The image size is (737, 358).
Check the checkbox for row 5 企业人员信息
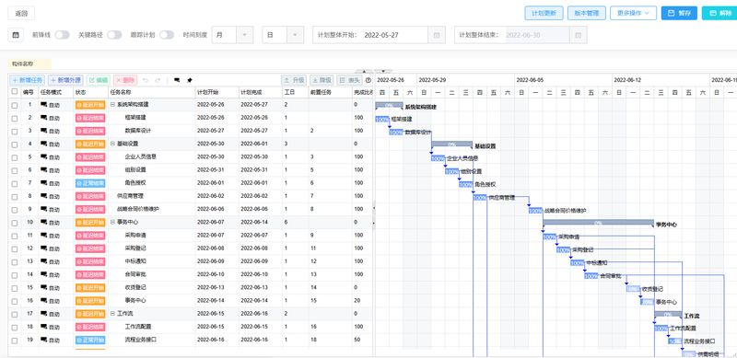[15, 157]
